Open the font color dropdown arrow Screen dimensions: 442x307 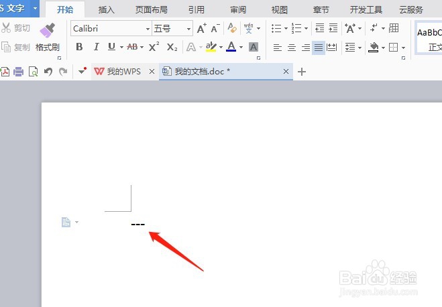(x=241, y=47)
